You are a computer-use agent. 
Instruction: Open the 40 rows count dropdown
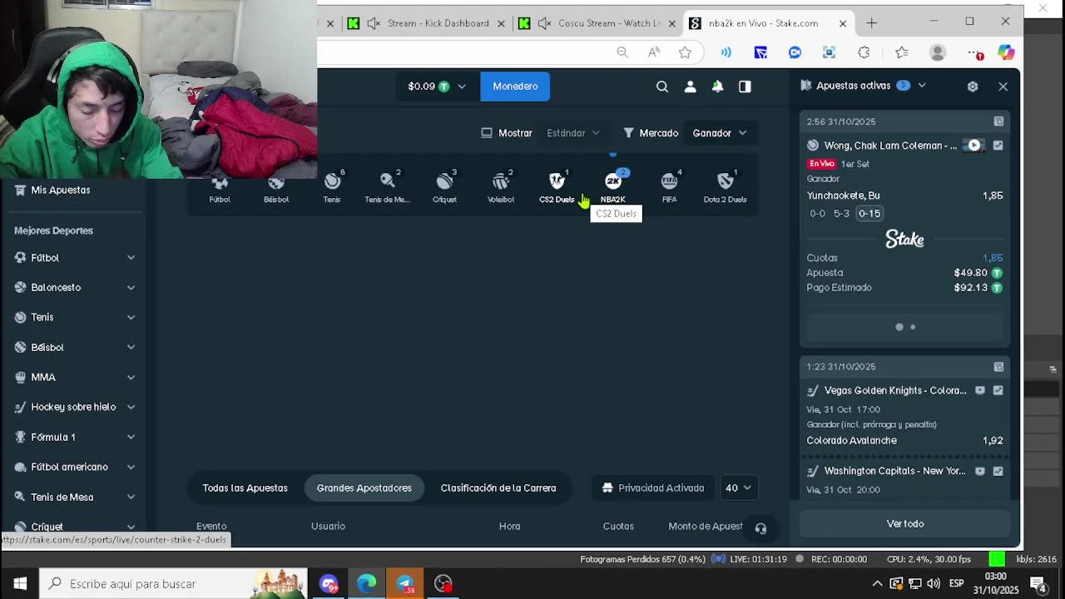(x=737, y=488)
